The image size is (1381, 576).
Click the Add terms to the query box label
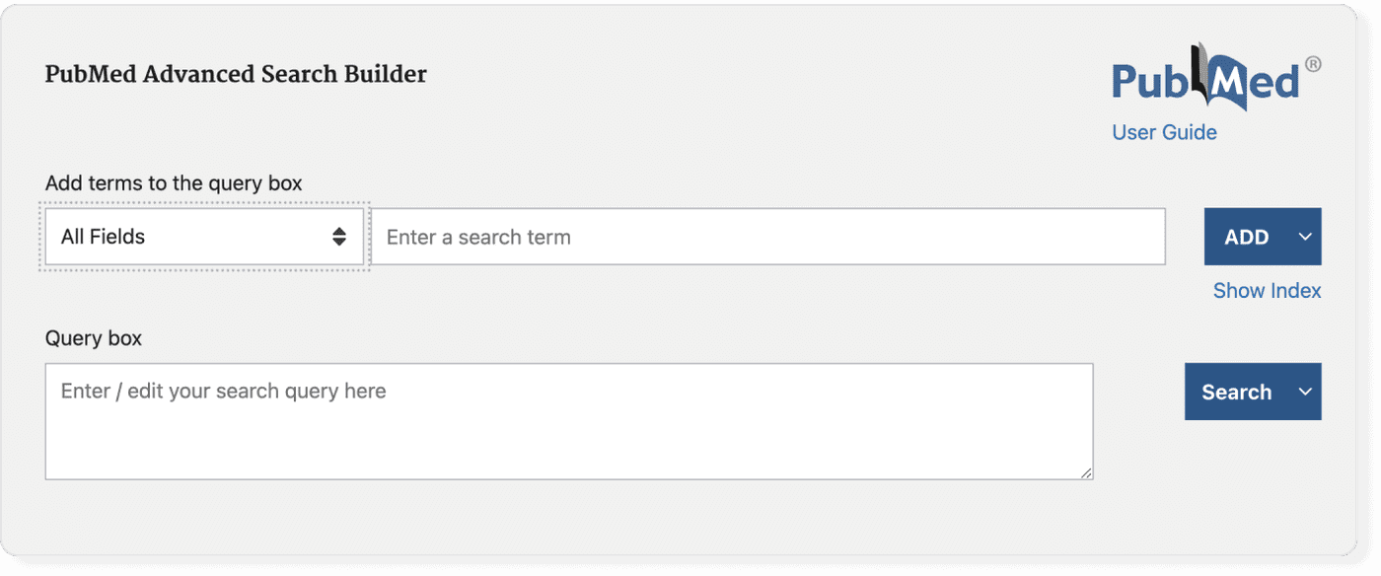point(173,182)
